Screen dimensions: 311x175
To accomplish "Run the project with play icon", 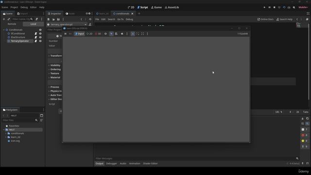I will pos(264,7).
